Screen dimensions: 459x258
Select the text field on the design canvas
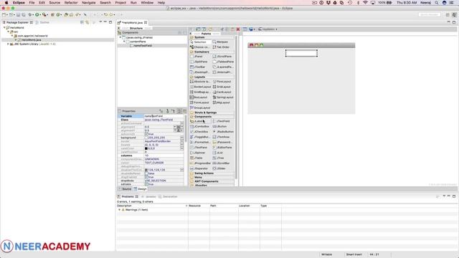point(301,53)
